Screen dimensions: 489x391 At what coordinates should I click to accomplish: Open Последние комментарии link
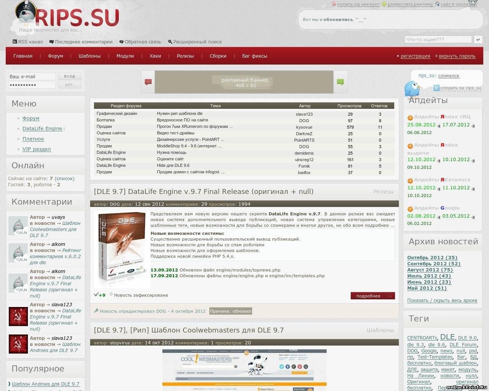pos(81,42)
